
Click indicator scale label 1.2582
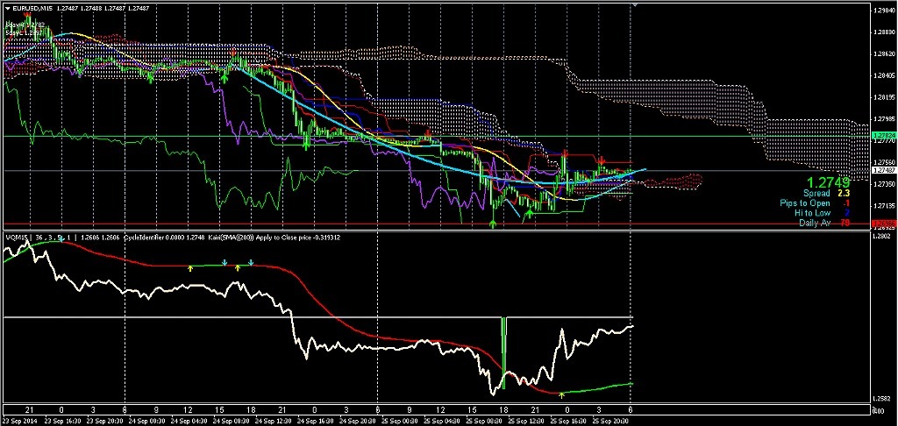881,399
